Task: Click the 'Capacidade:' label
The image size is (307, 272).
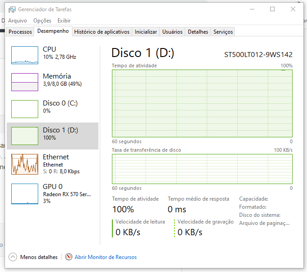Action: [x=254, y=199]
